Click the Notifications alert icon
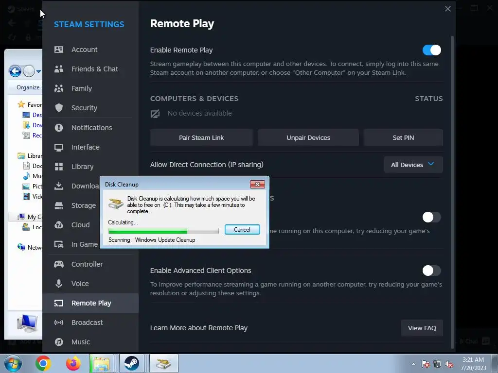 coord(59,128)
